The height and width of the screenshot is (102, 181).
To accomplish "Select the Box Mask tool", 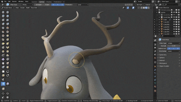I will click(x=3, y=71).
